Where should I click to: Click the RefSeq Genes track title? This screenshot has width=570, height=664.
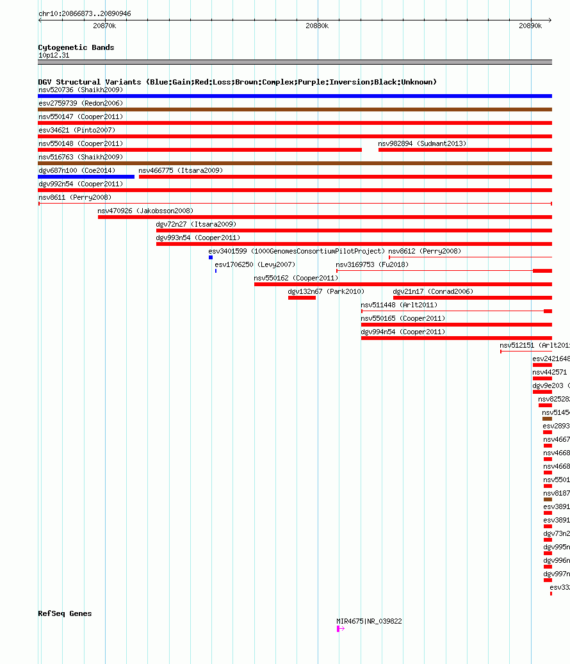pos(65,613)
